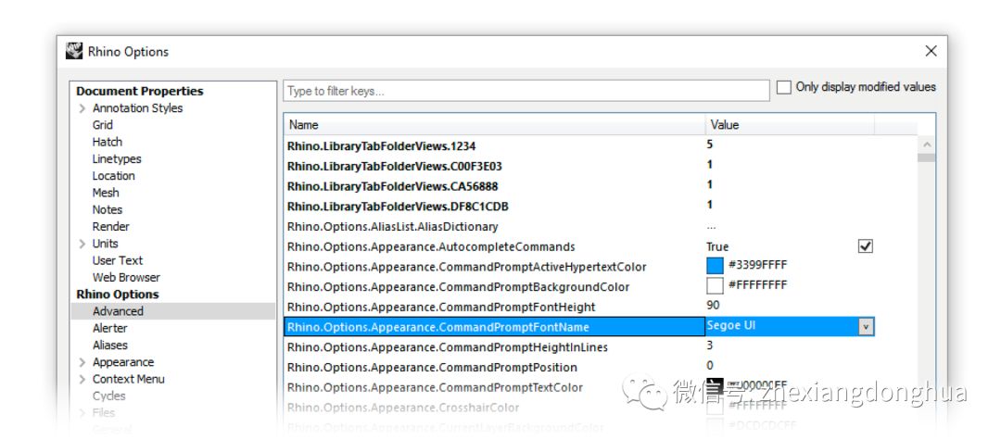Click the LibraryTabFolderViews.1234 value 5
1001x440 pixels.
point(710,145)
